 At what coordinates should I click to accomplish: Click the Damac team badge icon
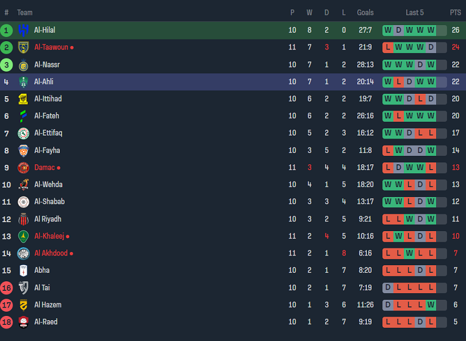23,168
